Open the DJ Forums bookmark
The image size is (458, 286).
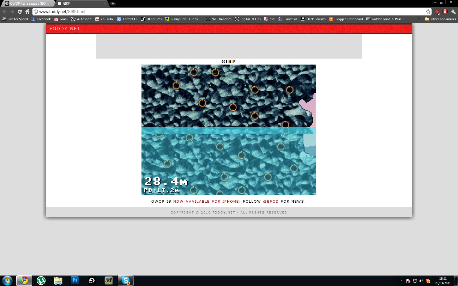[x=151, y=19]
